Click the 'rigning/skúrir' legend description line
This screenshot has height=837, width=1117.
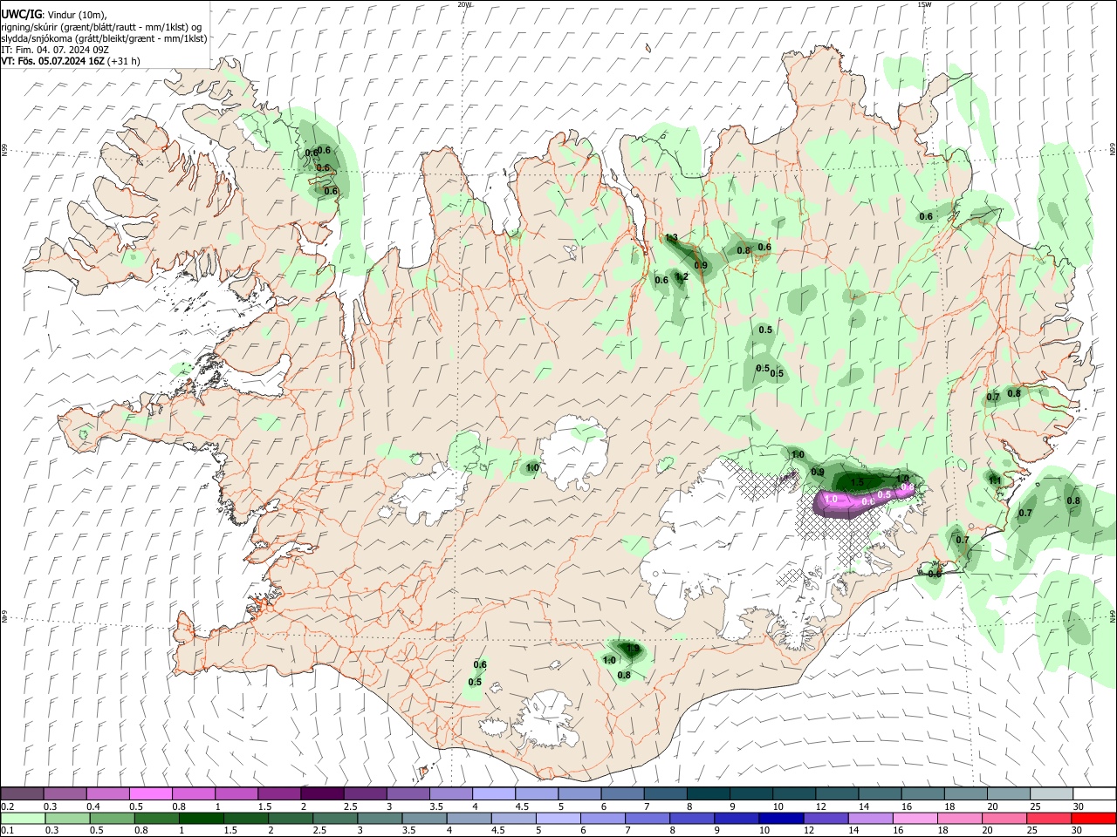click(102, 26)
